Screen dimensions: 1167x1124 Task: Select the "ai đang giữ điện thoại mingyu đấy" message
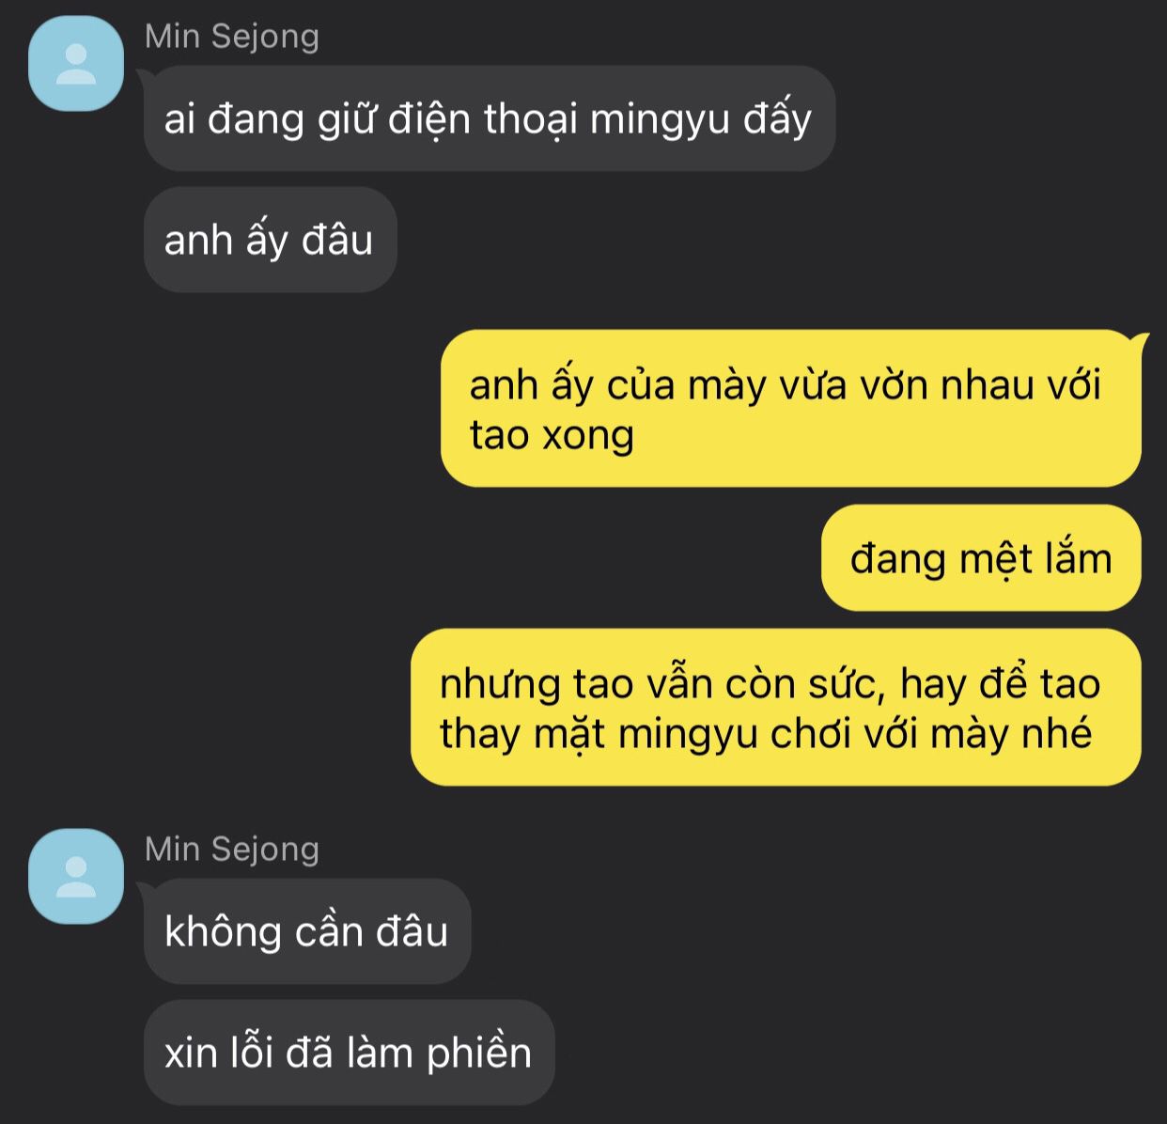(x=489, y=118)
